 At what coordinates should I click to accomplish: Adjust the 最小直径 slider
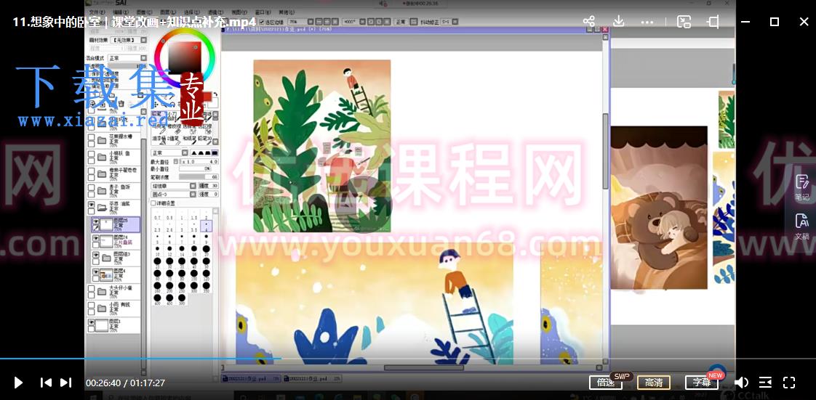tap(195, 169)
